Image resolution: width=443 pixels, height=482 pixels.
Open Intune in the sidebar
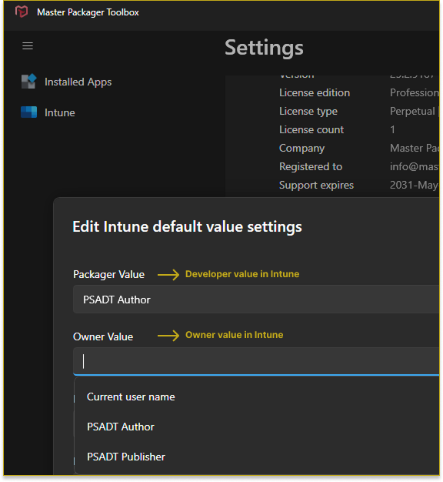59,112
